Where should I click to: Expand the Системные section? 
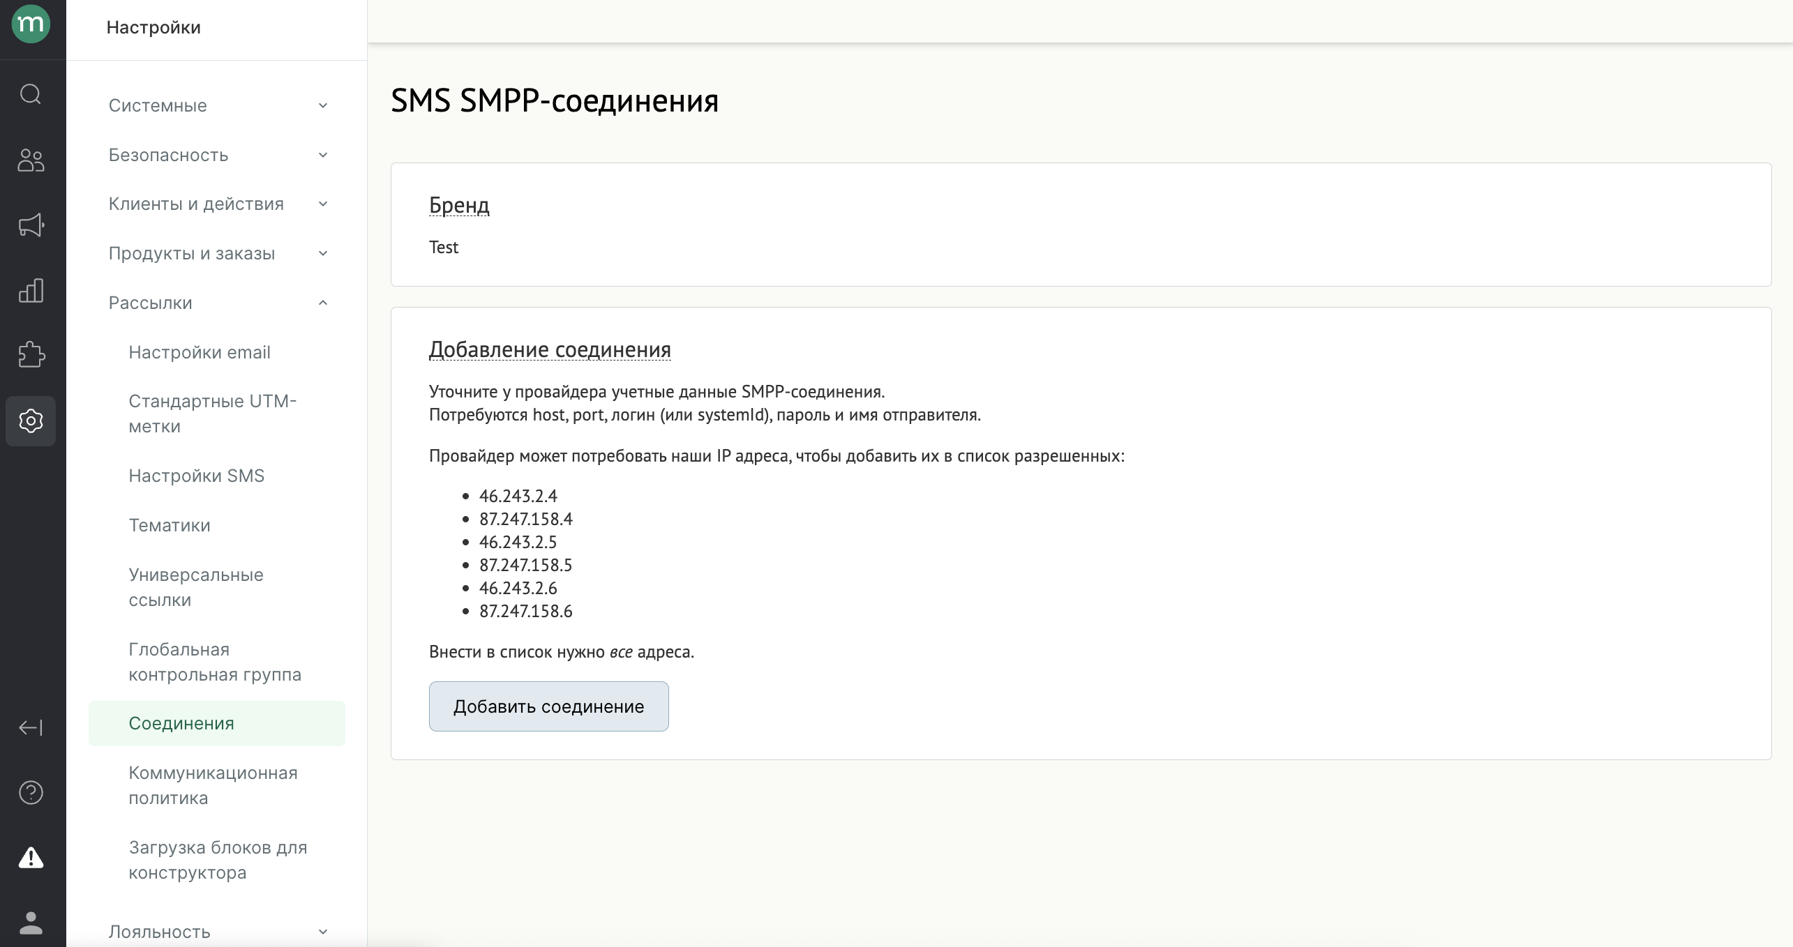coord(217,105)
